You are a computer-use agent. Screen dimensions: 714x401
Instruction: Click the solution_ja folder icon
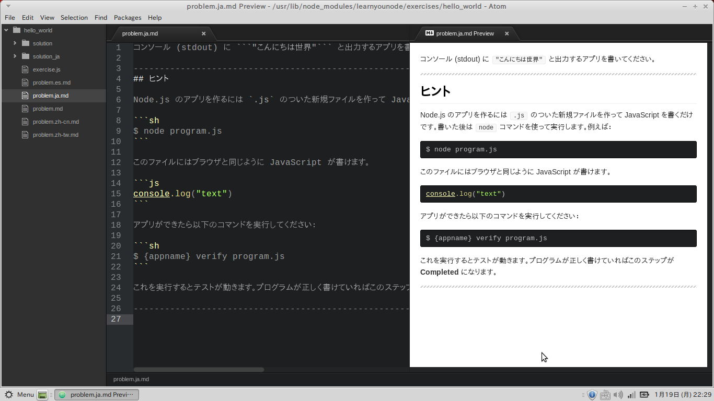(x=25, y=56)
